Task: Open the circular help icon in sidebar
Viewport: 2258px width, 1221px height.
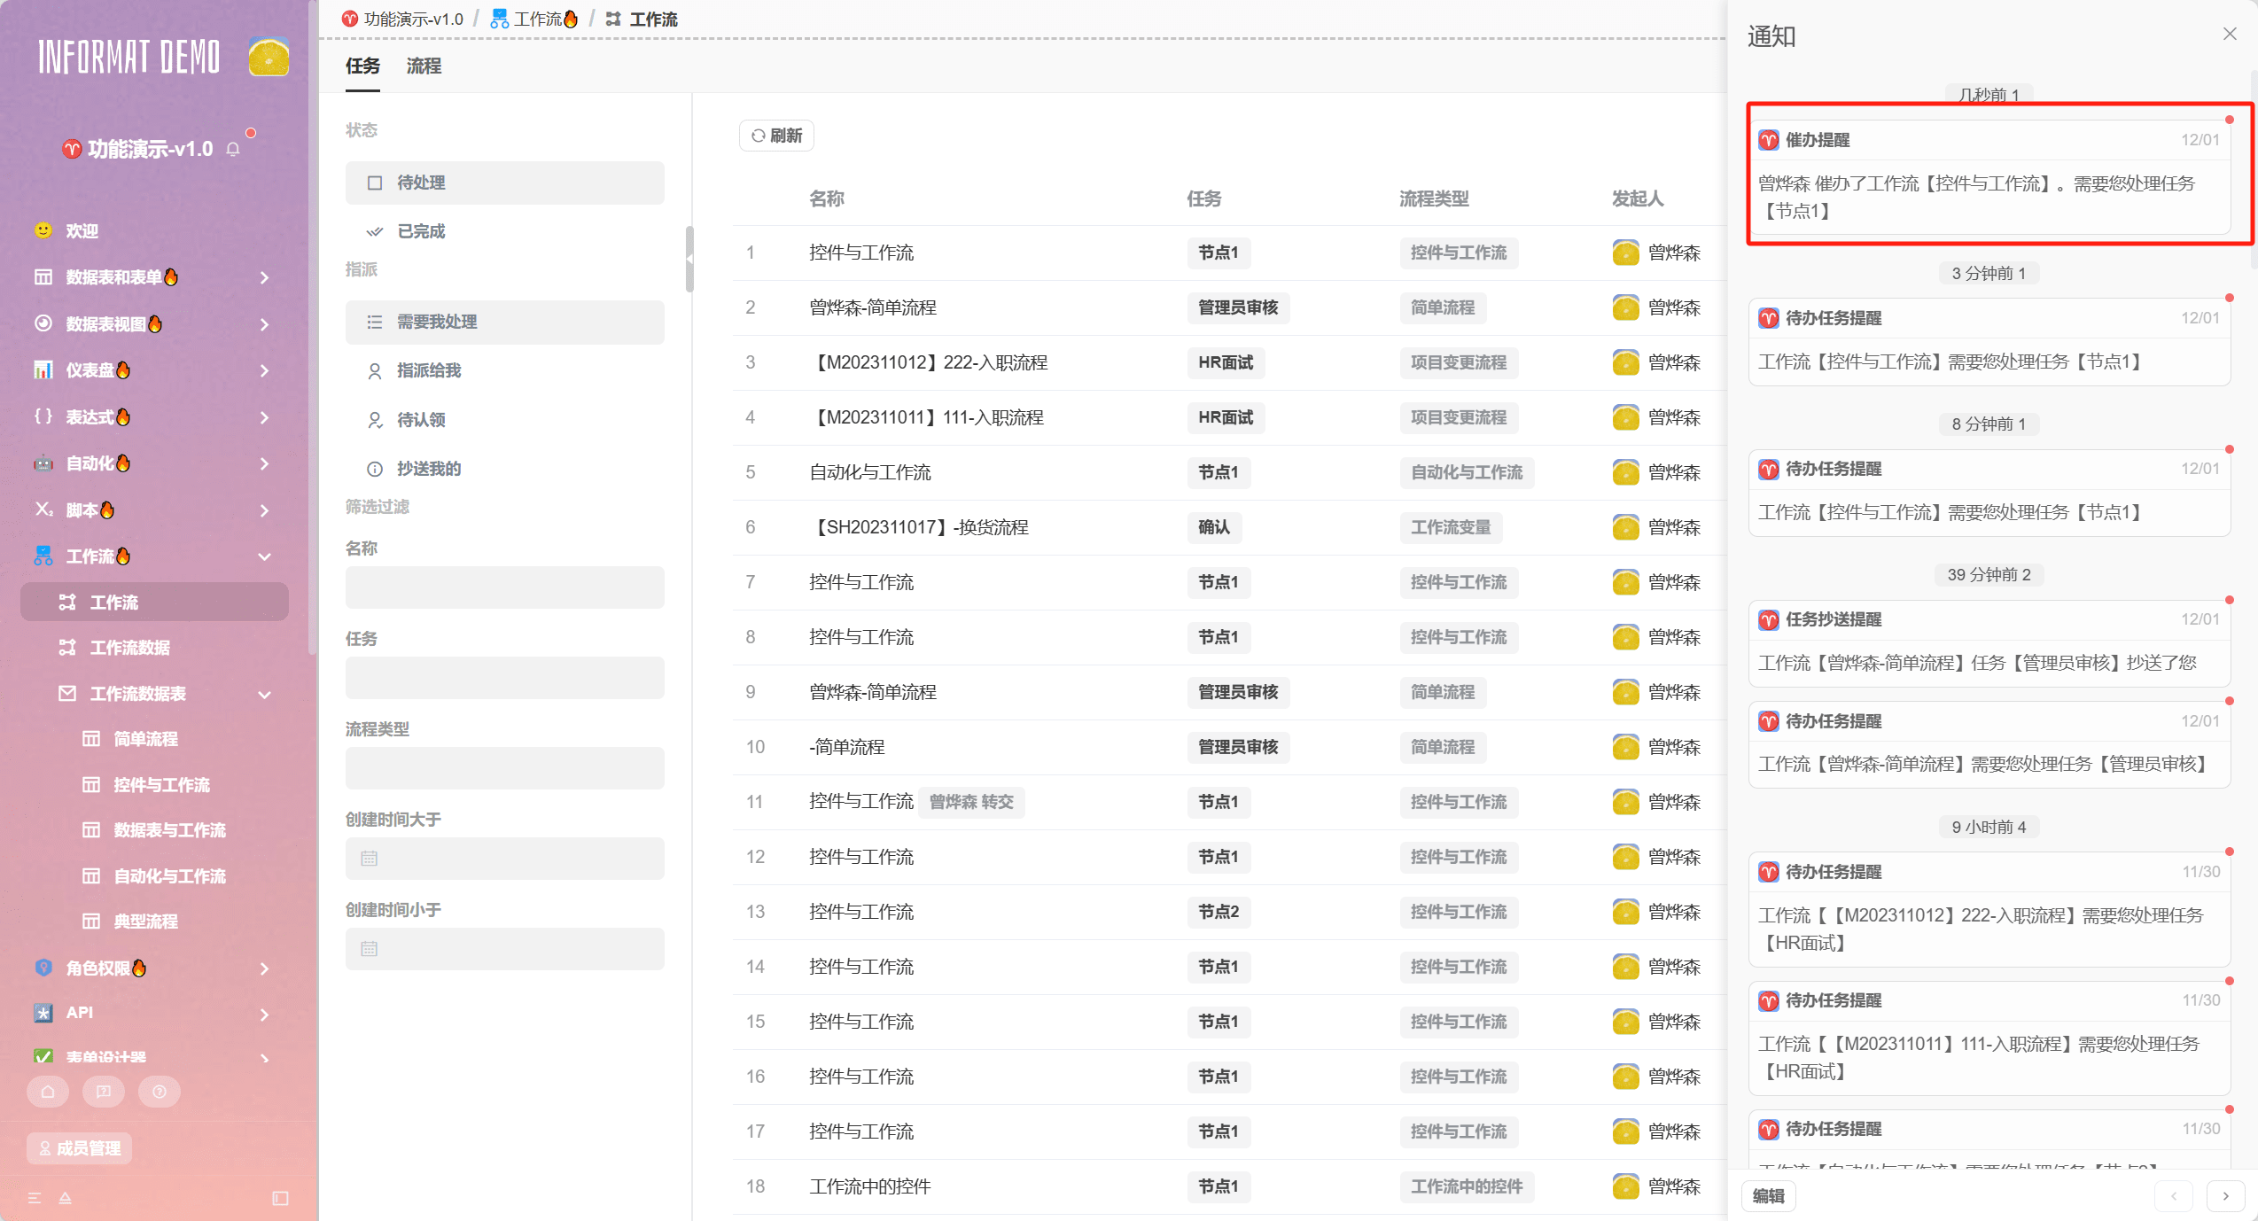Action: 160,1092
